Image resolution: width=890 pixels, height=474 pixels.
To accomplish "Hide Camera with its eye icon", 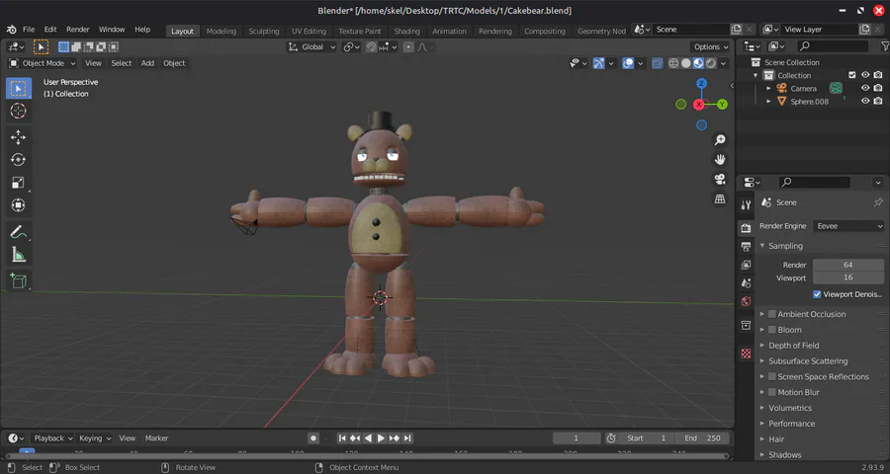I will click(x=865, y=88).
